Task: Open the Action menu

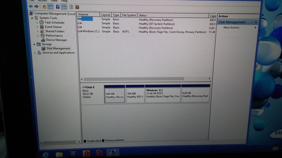Action: [42, 1]
